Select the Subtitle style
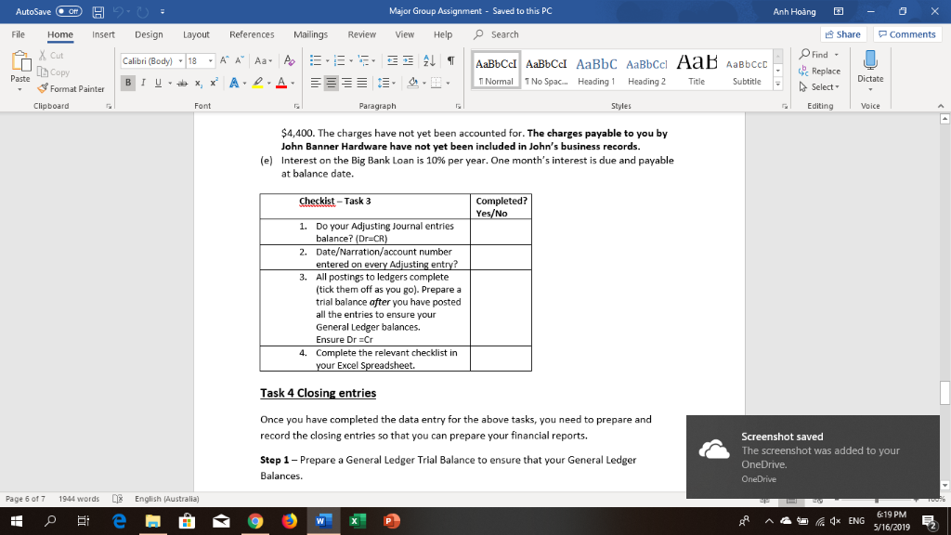 (x=747, y=70)
